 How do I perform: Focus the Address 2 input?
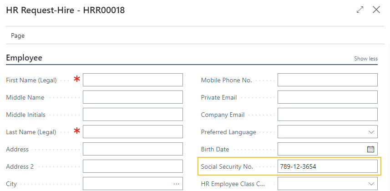132,166
